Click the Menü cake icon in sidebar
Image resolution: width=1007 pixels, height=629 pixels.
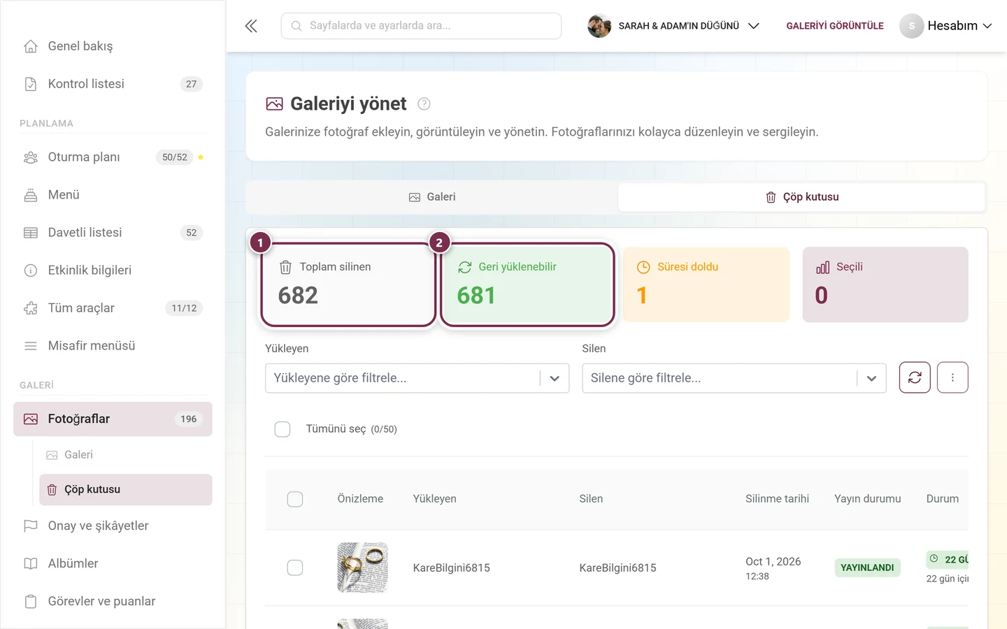(x=31, y=195)
